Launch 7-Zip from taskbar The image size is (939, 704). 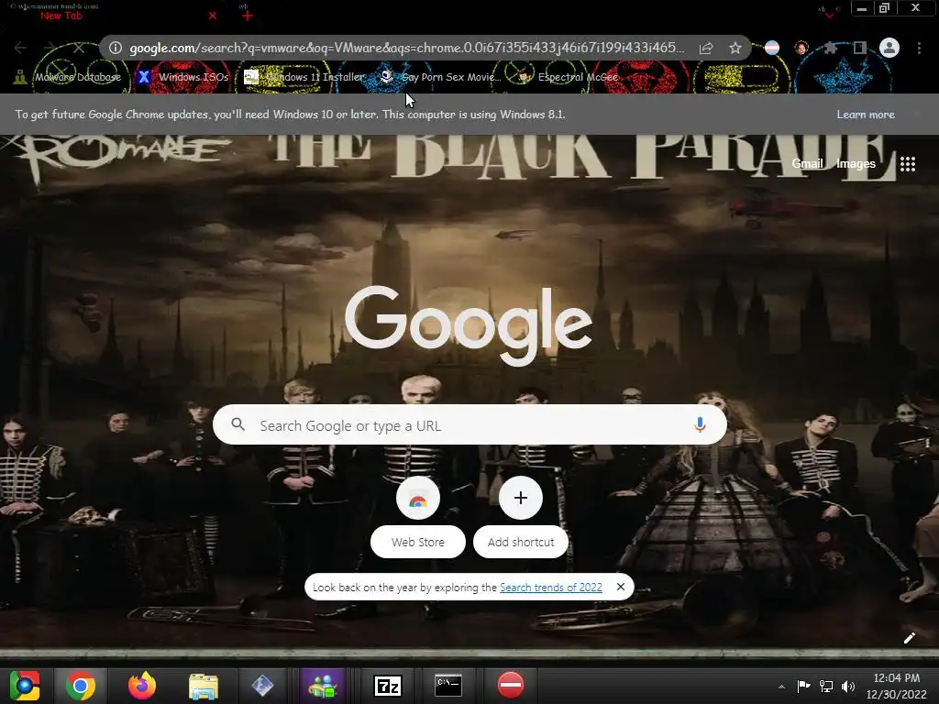tap(388, 686)
